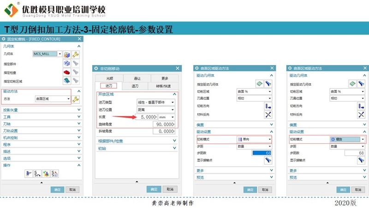The width and height of the screenshot is (369, 208).
Task: Click 切削方向 arrow icon in 单向 dialog
Action: (268, 106)
